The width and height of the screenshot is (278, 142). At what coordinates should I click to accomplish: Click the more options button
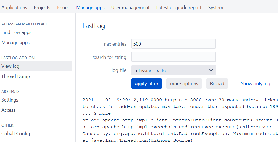coord(184,84)
